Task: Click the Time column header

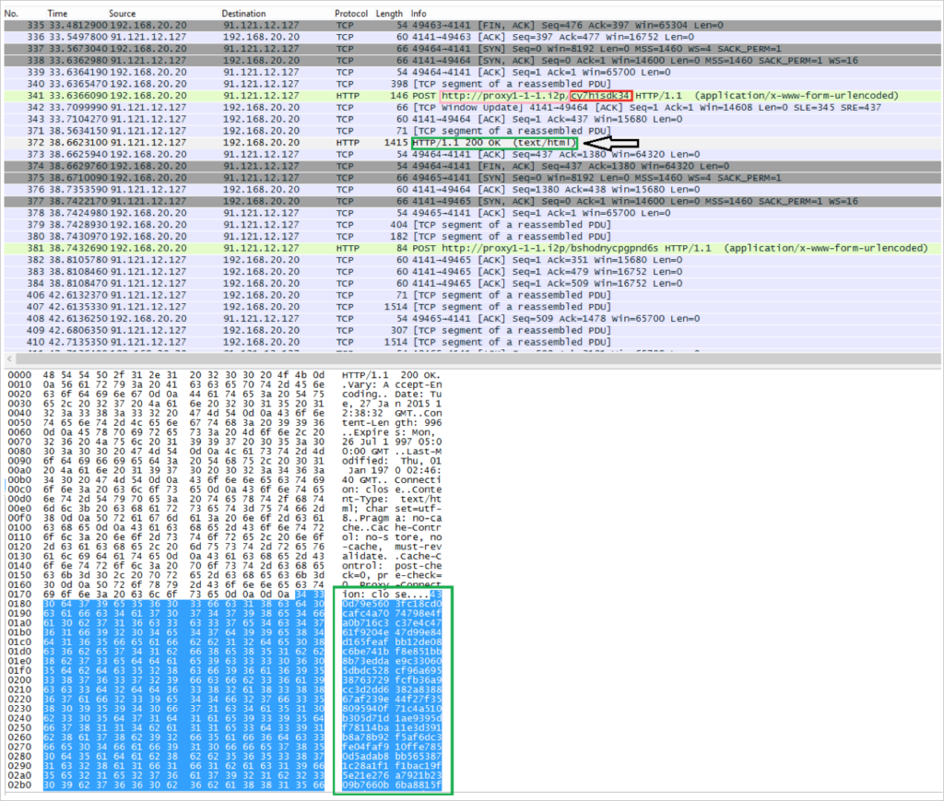Action: [57, 14]
